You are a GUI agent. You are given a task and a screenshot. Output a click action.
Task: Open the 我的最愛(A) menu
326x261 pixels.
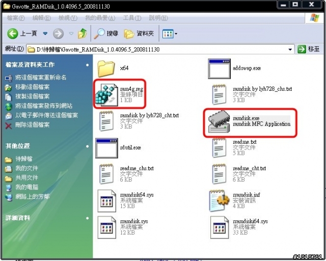[x=100, y=18]
